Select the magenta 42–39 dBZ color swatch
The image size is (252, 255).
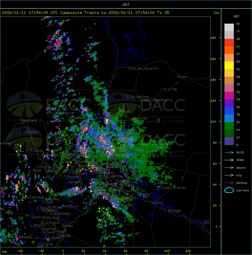pos(229,96)
